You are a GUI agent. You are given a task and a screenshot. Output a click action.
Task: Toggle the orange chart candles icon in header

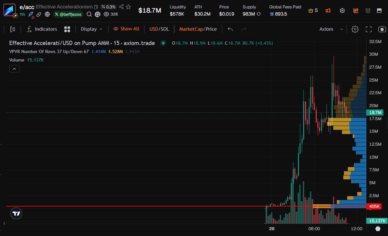356,10
